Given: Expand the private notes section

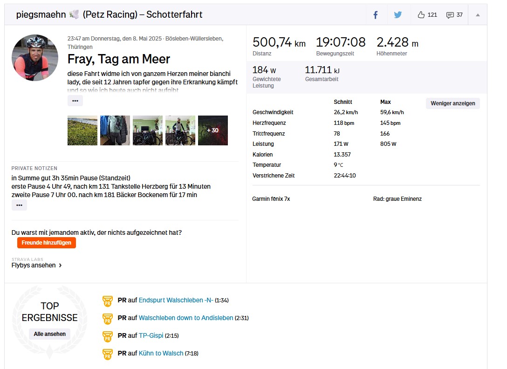Looking at the screenshot, I should (x=19, y=205).
